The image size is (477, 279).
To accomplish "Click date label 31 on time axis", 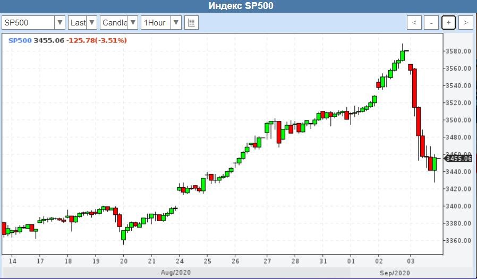I will coord(323,261).
